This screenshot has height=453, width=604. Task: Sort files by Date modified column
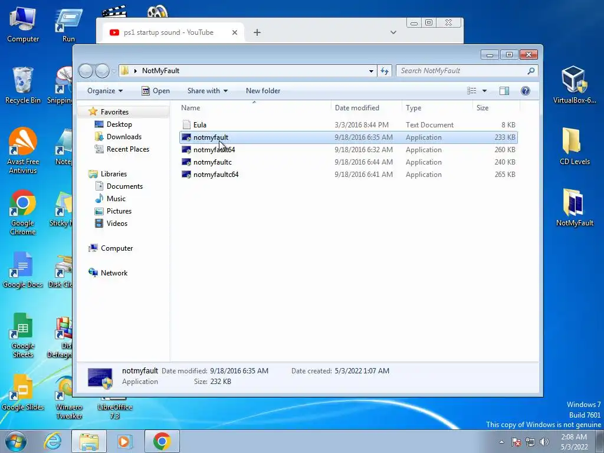[366, 108]
